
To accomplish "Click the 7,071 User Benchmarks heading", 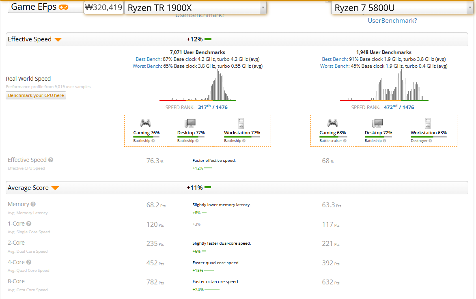I will 197,52.
